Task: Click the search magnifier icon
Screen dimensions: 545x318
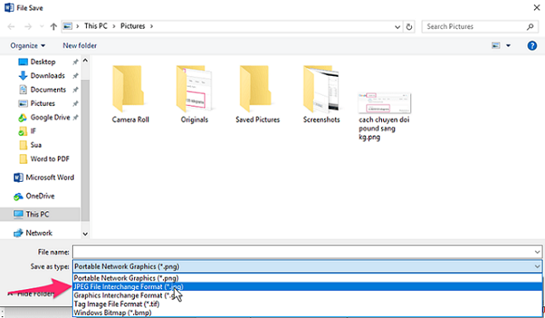Action: coord(530,26)
